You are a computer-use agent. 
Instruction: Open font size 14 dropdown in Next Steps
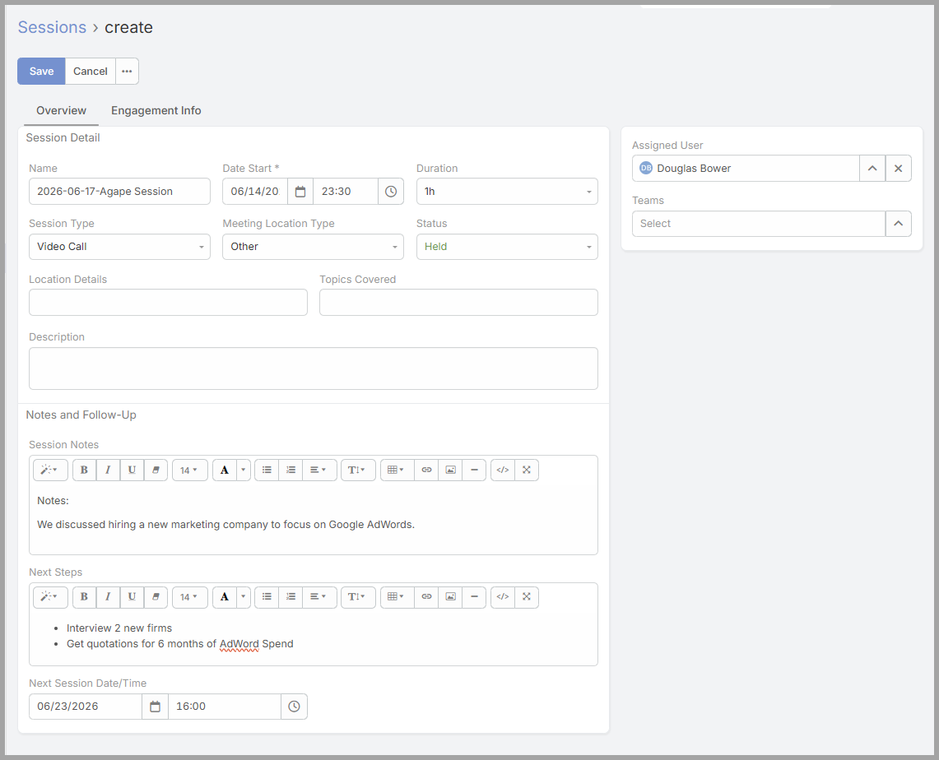coord(190,596)
